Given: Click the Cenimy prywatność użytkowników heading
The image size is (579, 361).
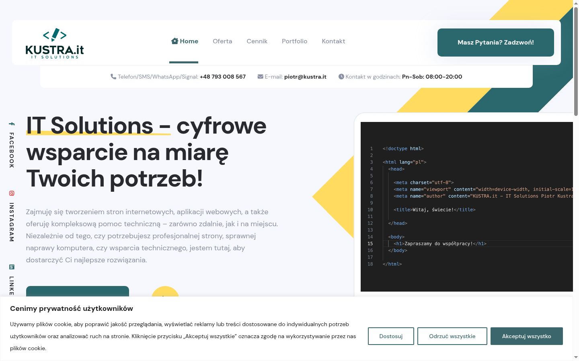Looking at the screenshot, I should click(72, 308).
